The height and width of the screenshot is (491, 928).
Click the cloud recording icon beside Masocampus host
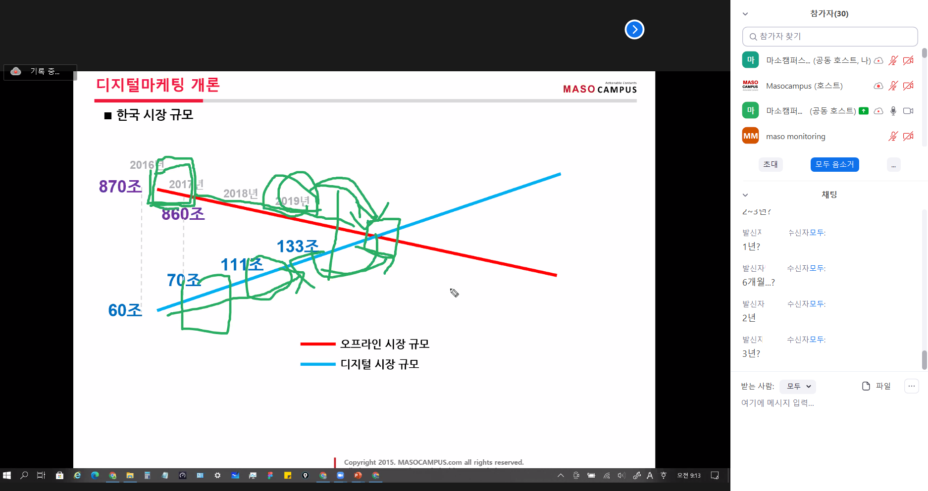tap(878, 86)
